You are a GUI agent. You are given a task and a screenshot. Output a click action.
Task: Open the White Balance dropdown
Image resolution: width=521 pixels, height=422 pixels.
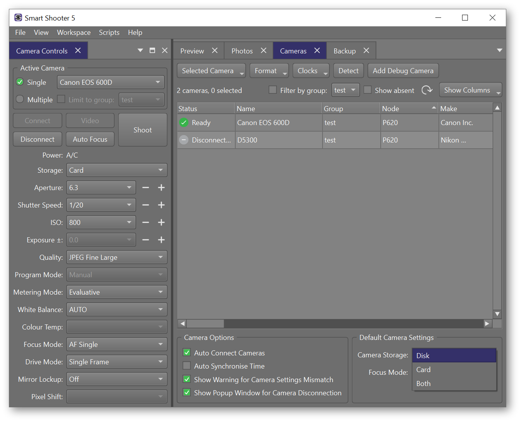pos(116,309)
